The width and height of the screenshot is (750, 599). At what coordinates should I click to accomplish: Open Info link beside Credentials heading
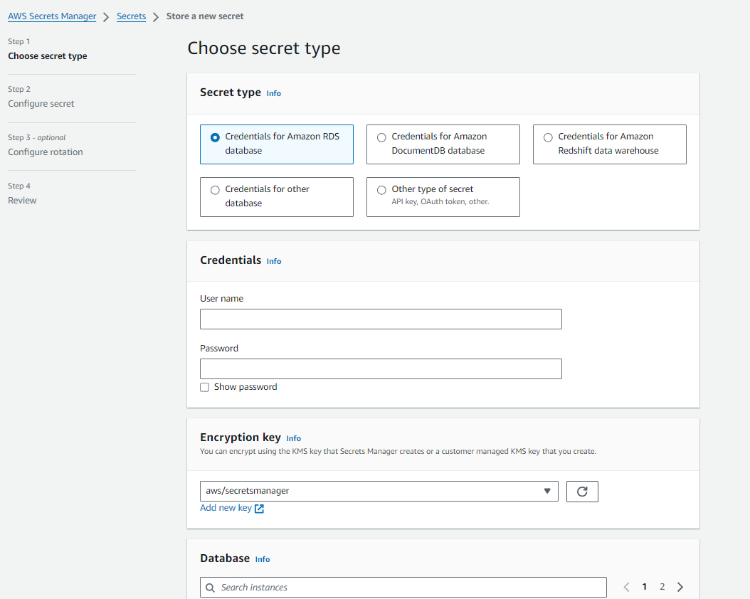pyautogui.click(x=274, y=261)
